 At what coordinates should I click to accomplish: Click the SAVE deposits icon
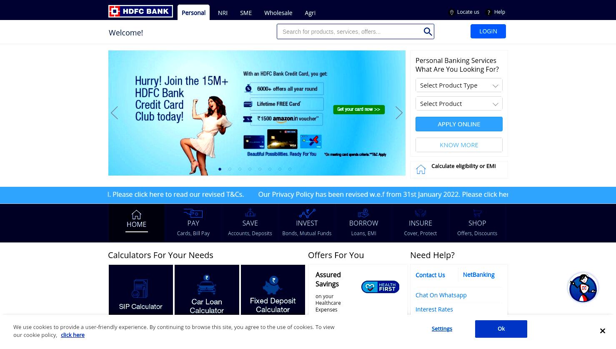(x=250, y=213)
